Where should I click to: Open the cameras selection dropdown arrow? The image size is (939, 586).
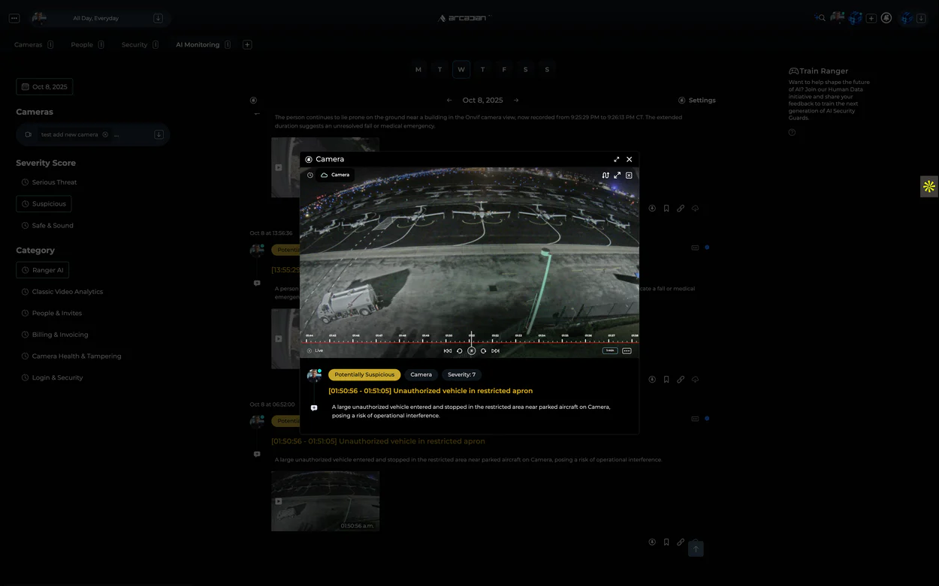pyautogui.click(x=159, y=134)
